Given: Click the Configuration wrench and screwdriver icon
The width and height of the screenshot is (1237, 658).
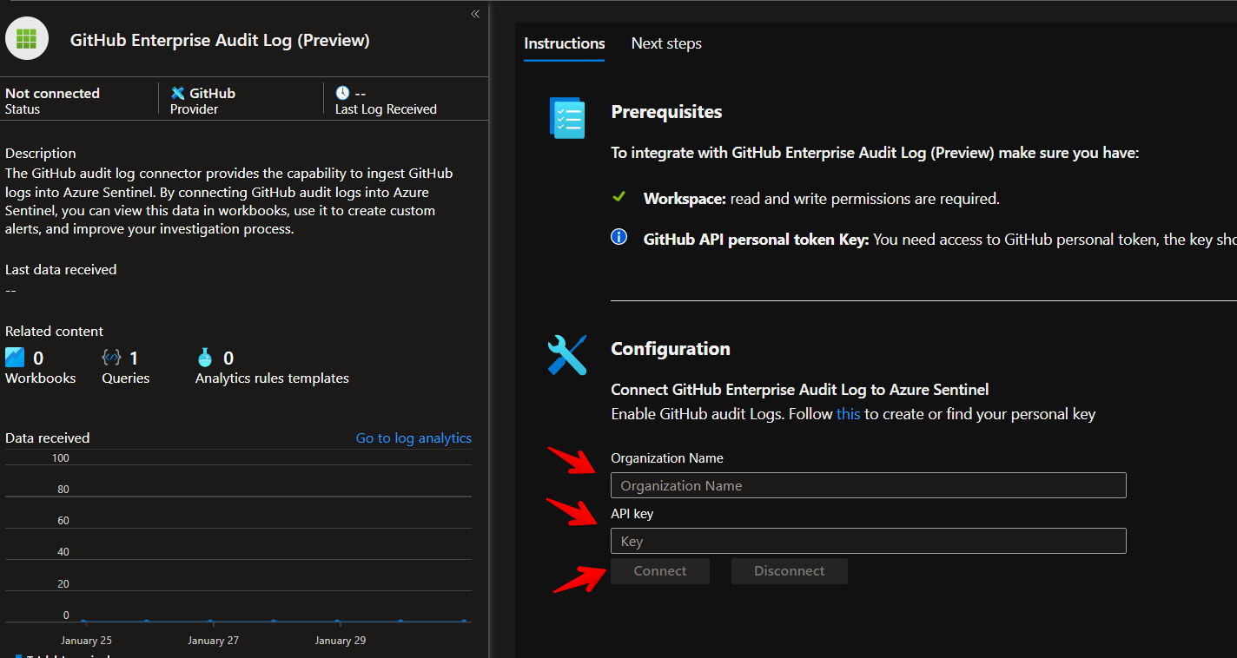Looking at the screenshot, I should [567, 355].
